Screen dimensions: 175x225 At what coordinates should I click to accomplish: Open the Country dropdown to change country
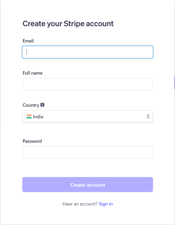click(87, 116)
